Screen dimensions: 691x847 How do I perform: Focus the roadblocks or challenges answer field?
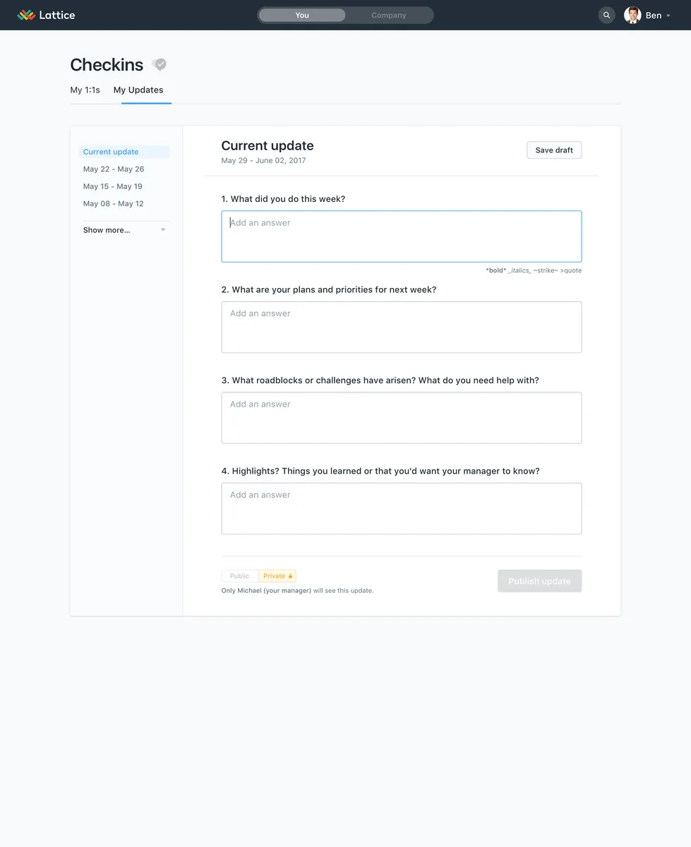[401, 418]
